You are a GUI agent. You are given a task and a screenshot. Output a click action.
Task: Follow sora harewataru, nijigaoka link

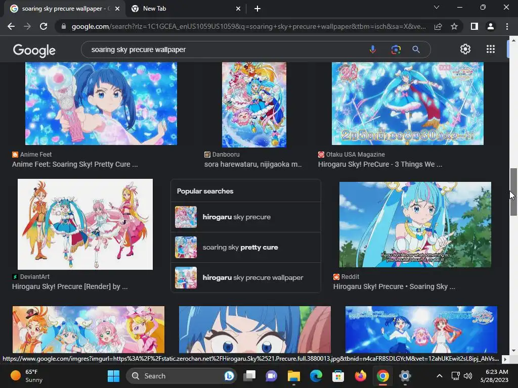253,164
